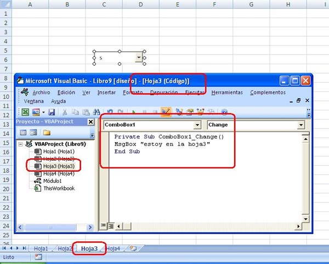Select column A header in Excel
The width and height of the screenshot is (329, 264).
pos(30,4)
